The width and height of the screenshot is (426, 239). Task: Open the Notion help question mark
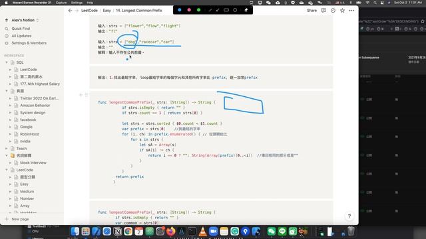(x=349, y=216)
